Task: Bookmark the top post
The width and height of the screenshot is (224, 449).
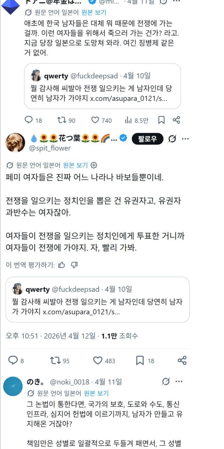Action: [x=161, y=120]
